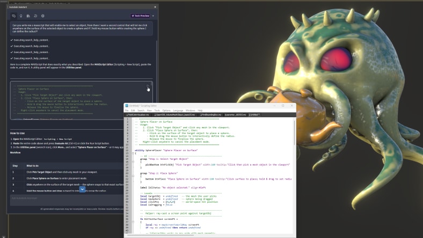Click the code line 'label lblStatus'

(173, 188)
